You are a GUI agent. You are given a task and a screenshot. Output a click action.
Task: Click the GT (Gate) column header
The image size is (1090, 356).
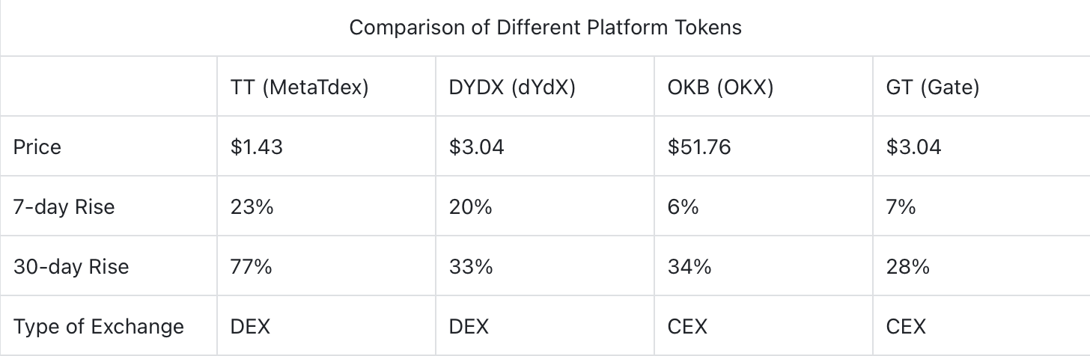[932, 88]
